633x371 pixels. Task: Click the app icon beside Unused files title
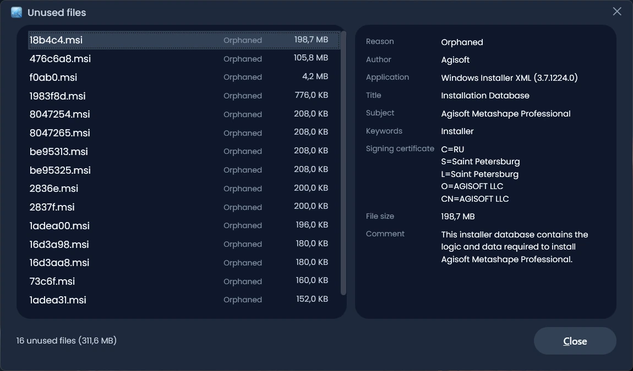tap(17, 13)
